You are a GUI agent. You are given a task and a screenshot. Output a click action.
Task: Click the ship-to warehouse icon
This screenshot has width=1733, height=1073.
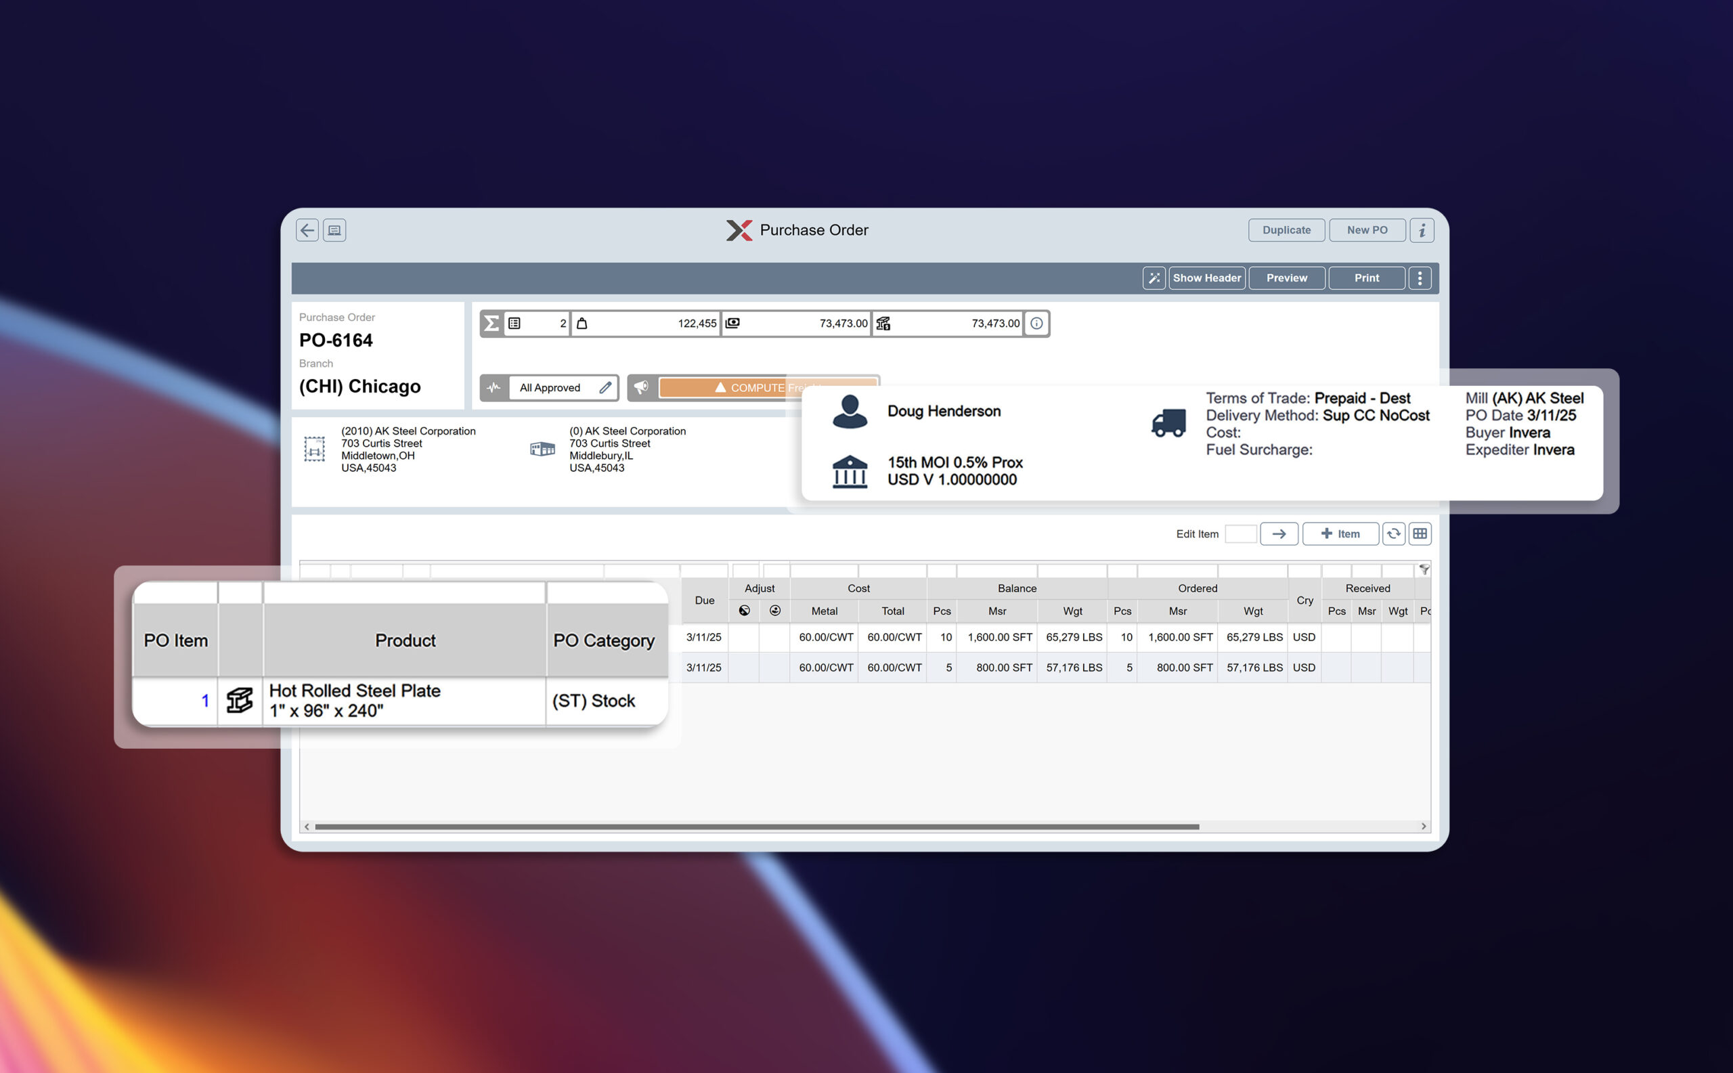click(542, 450)
